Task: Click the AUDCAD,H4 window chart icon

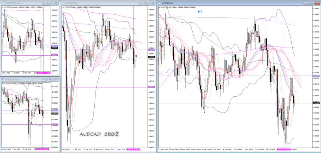Action: point(160,3)
